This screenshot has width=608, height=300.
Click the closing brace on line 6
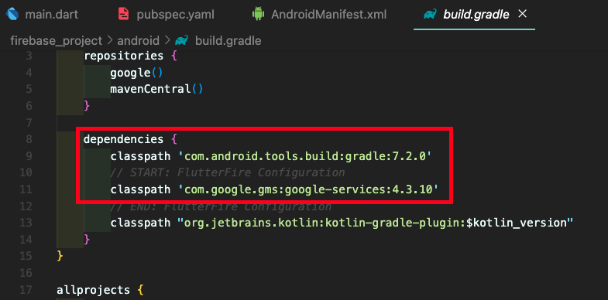87,106
